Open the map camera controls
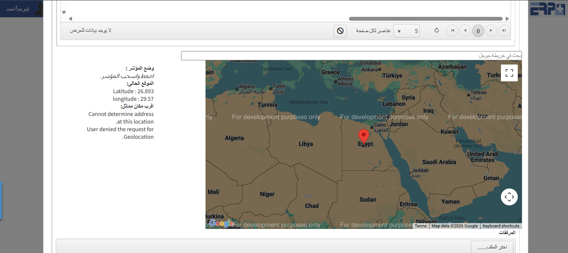Image resolution: width=568 pixels, height=253 pixels. [509, 197]
